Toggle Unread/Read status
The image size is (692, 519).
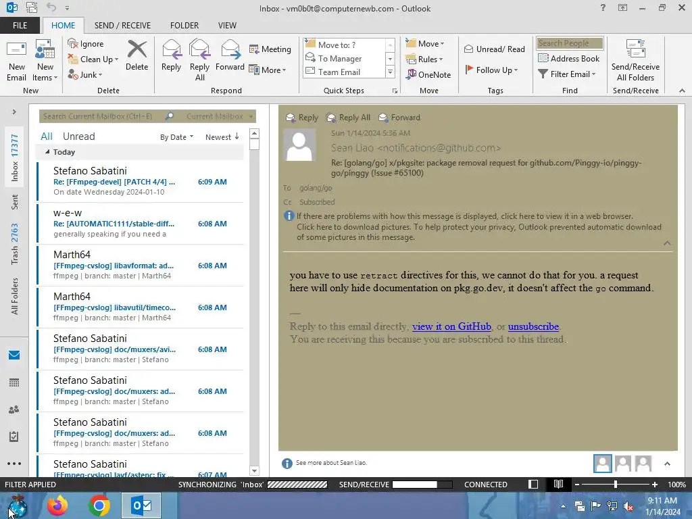click(494, 49)
